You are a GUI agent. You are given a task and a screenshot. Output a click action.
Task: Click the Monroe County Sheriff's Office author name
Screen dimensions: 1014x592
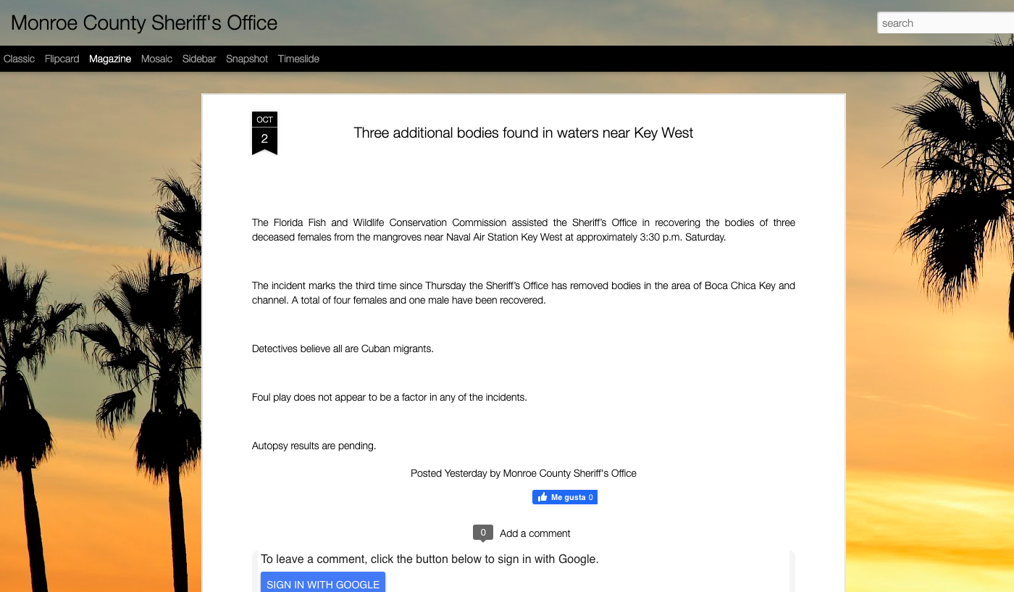pos(570,473)
